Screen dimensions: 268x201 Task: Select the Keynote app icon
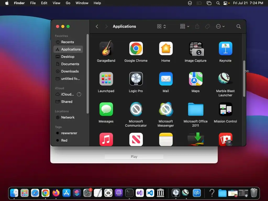225,48
